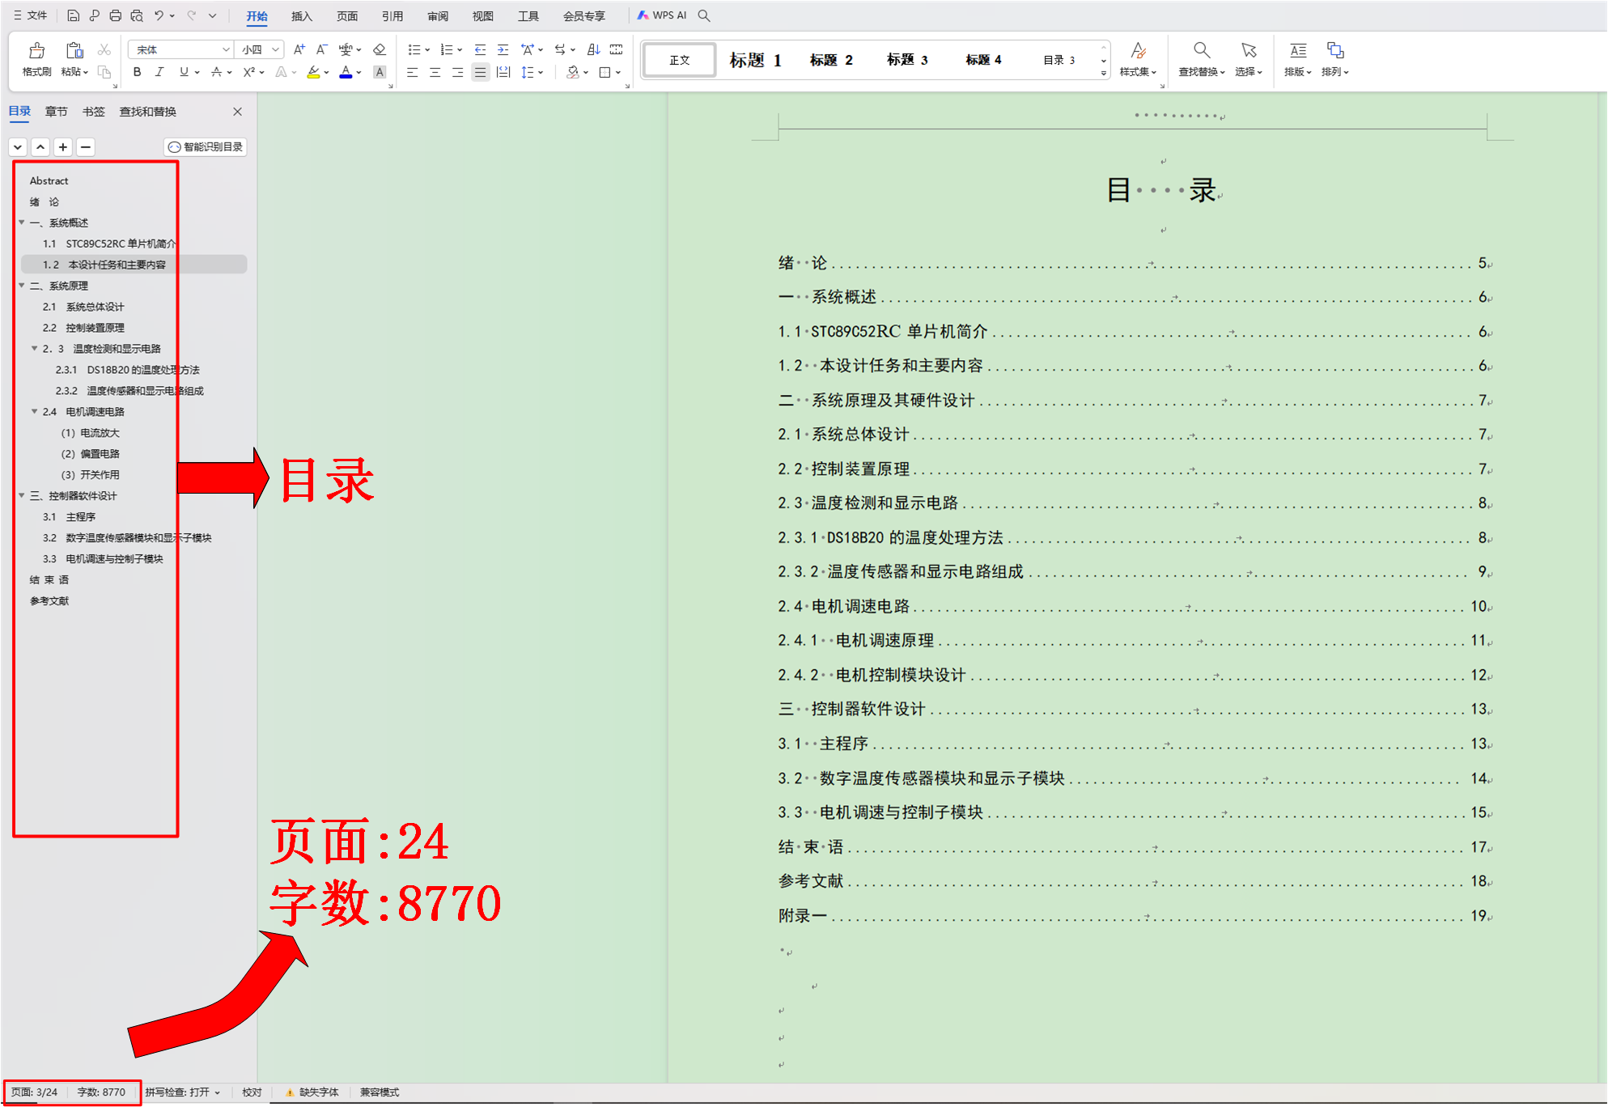Click the paragraph shading color button
Viewport: 1608px width, 1107px height.
coord(572,72)
